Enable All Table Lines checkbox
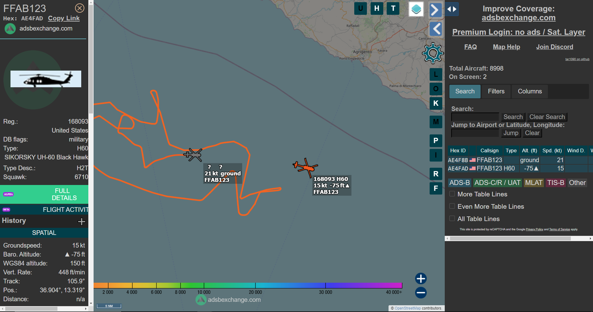 pos(452,219)
